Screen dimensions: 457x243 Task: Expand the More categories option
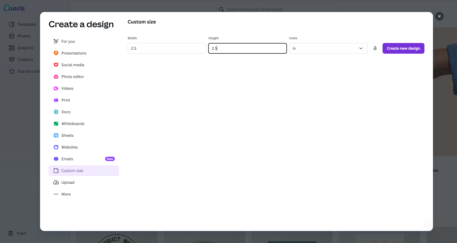(66, 194)
